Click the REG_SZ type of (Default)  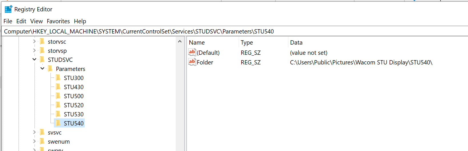pos(251,53)
